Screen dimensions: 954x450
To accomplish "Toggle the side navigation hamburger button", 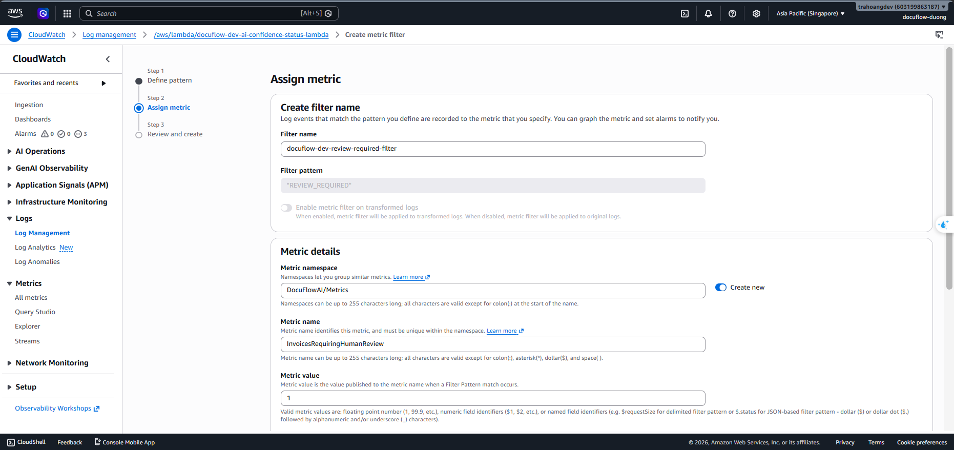I will 14,35.
